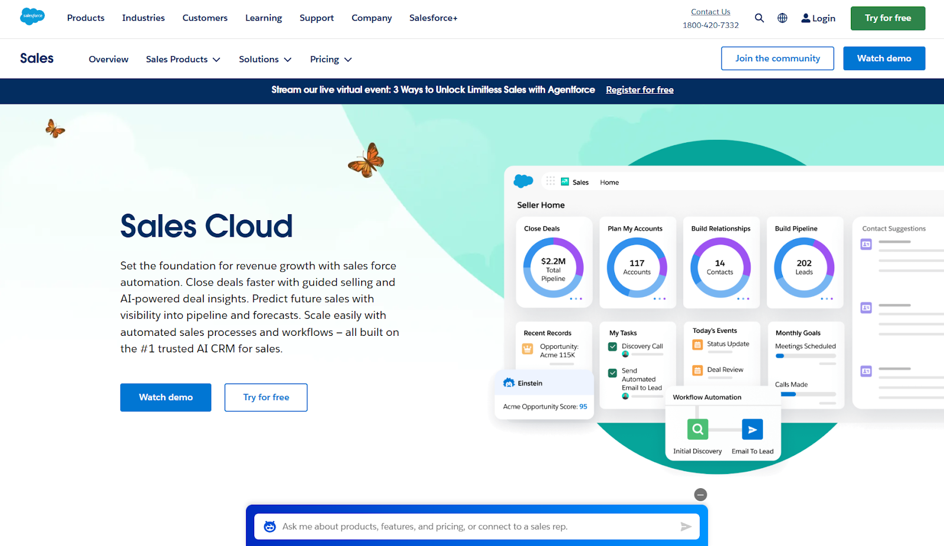The width and height of the screenshot is (944, 546).
Task: Click the Initial Discovery search icon
Action: tap(697, 429)
